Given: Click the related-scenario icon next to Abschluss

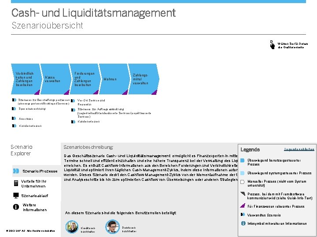Looking at the screenshot, I should point(14,118).
